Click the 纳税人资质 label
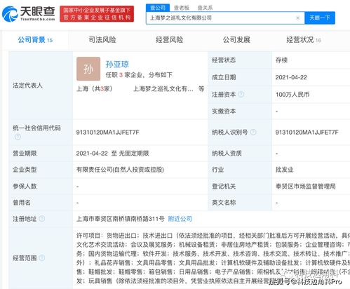 click(227, 154)
